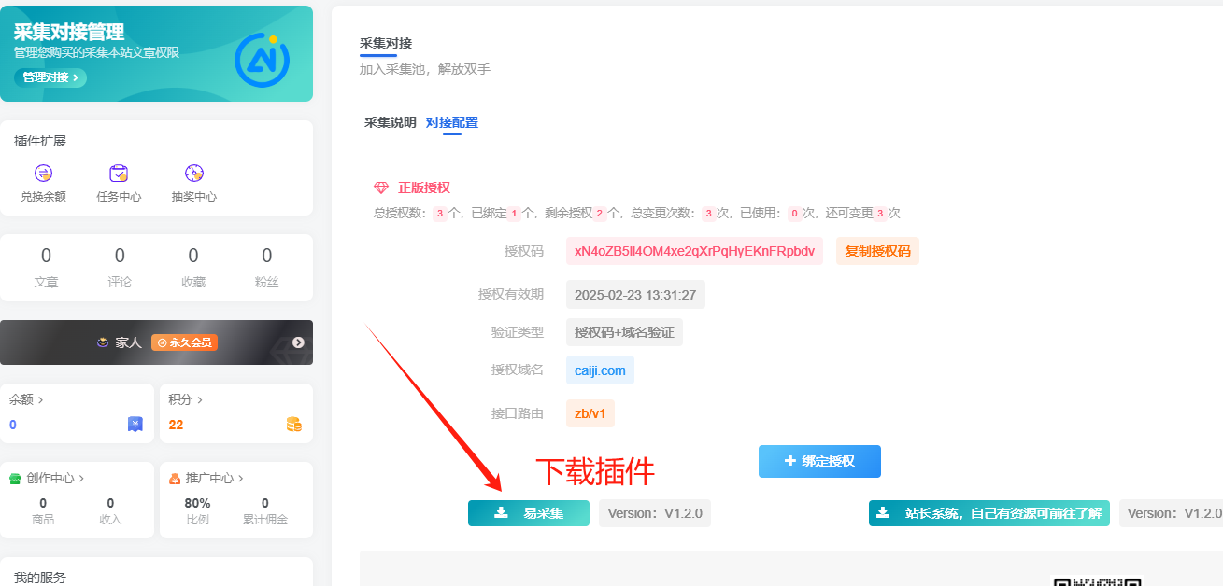Click the wallet icon beside 余额
Image resolution: width=1223 pixels, height=586 pixels.
[135, 424]
